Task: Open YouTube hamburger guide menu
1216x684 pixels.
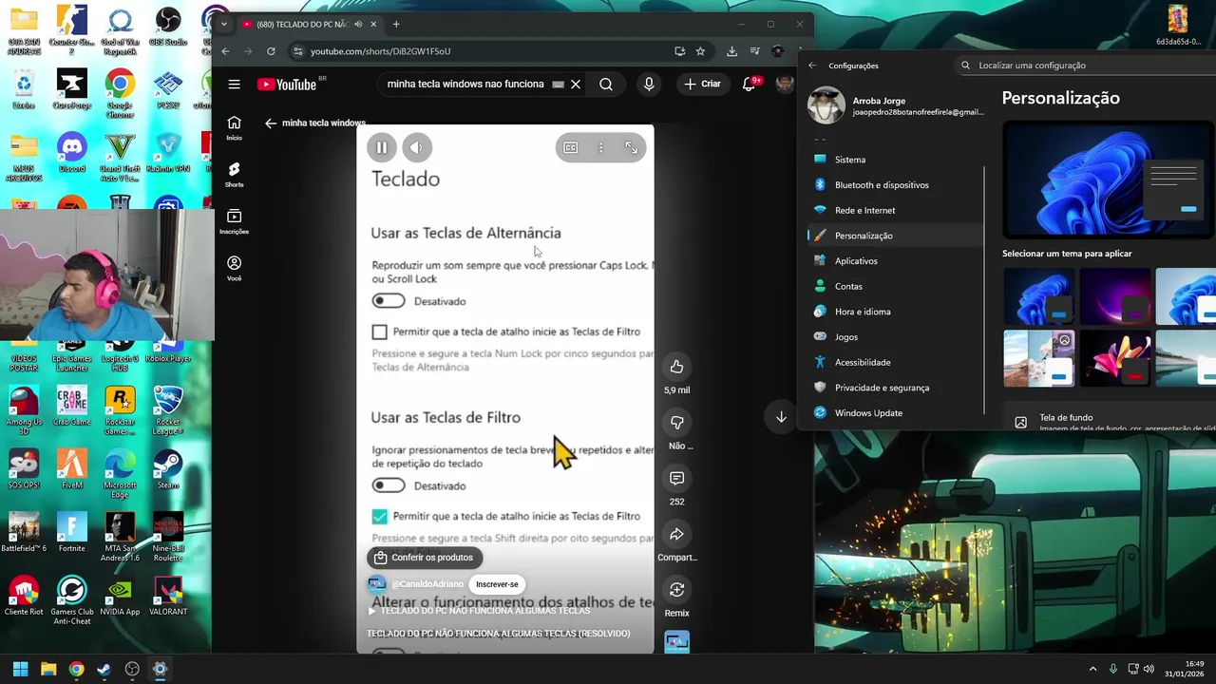Action: coord(234,84)
